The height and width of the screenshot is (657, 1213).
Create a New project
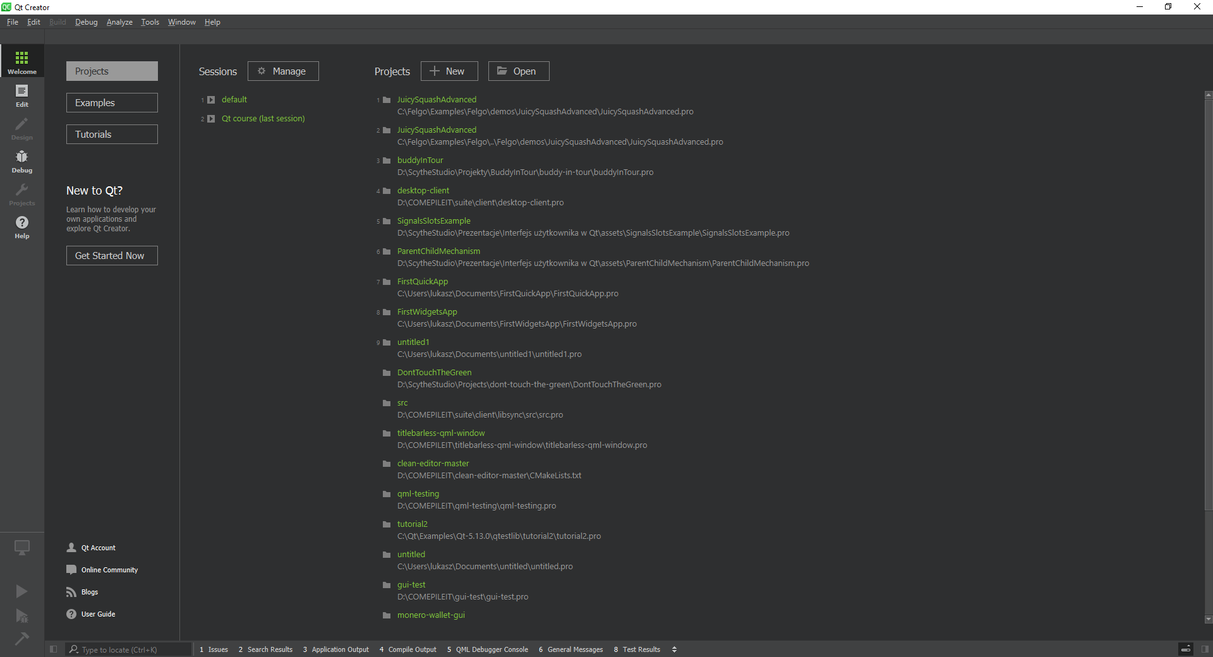(449, 71)
